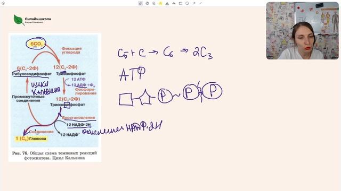Select the circle shape tool

point(187,3)
